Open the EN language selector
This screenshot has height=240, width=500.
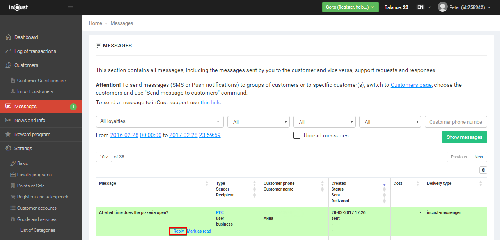point(424,7)
